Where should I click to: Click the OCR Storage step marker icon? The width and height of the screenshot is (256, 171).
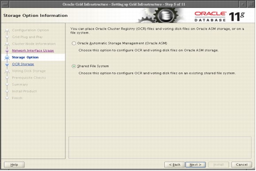[7, 64]
